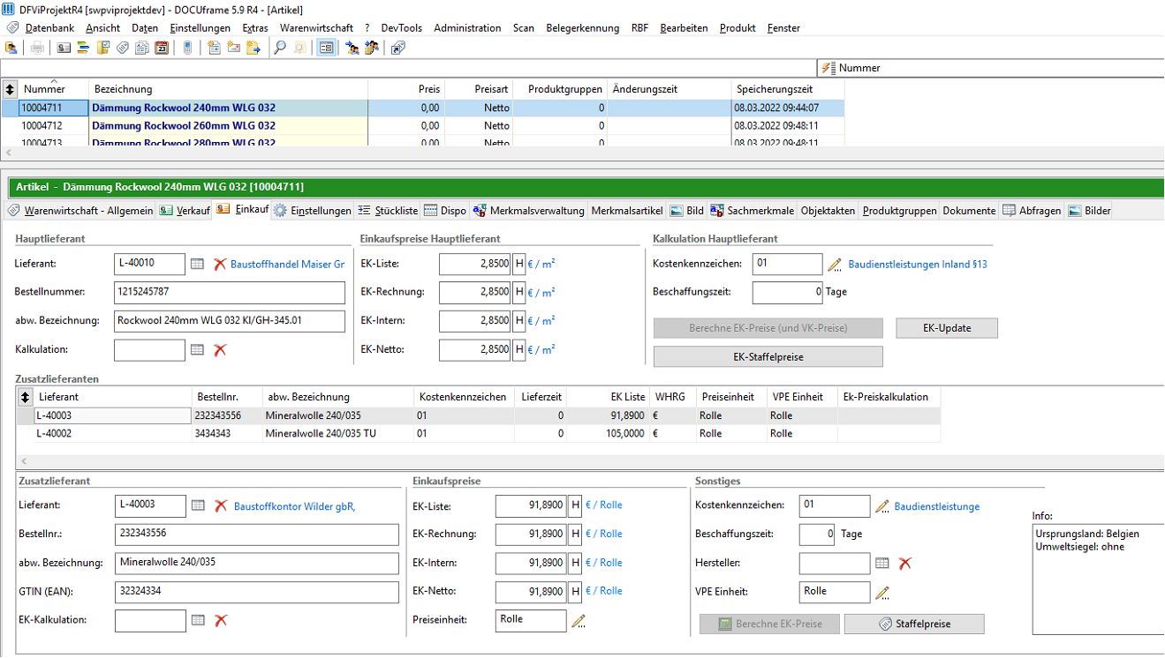Click the Bestellnummer field 1215245787
Viewport: 1165px width, 658px height.
pos(230,292)
